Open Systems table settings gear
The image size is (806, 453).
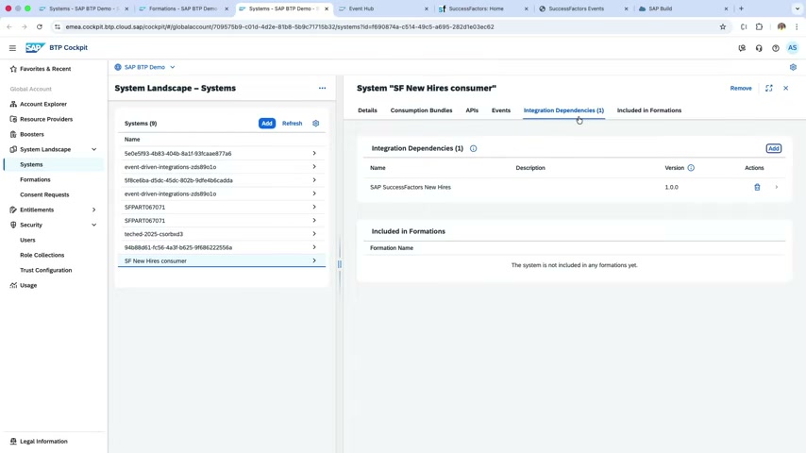coord(315,124)
